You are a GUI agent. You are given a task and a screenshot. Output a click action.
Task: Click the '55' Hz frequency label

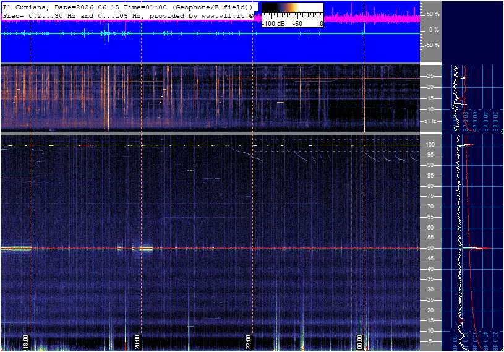point(430,238)
